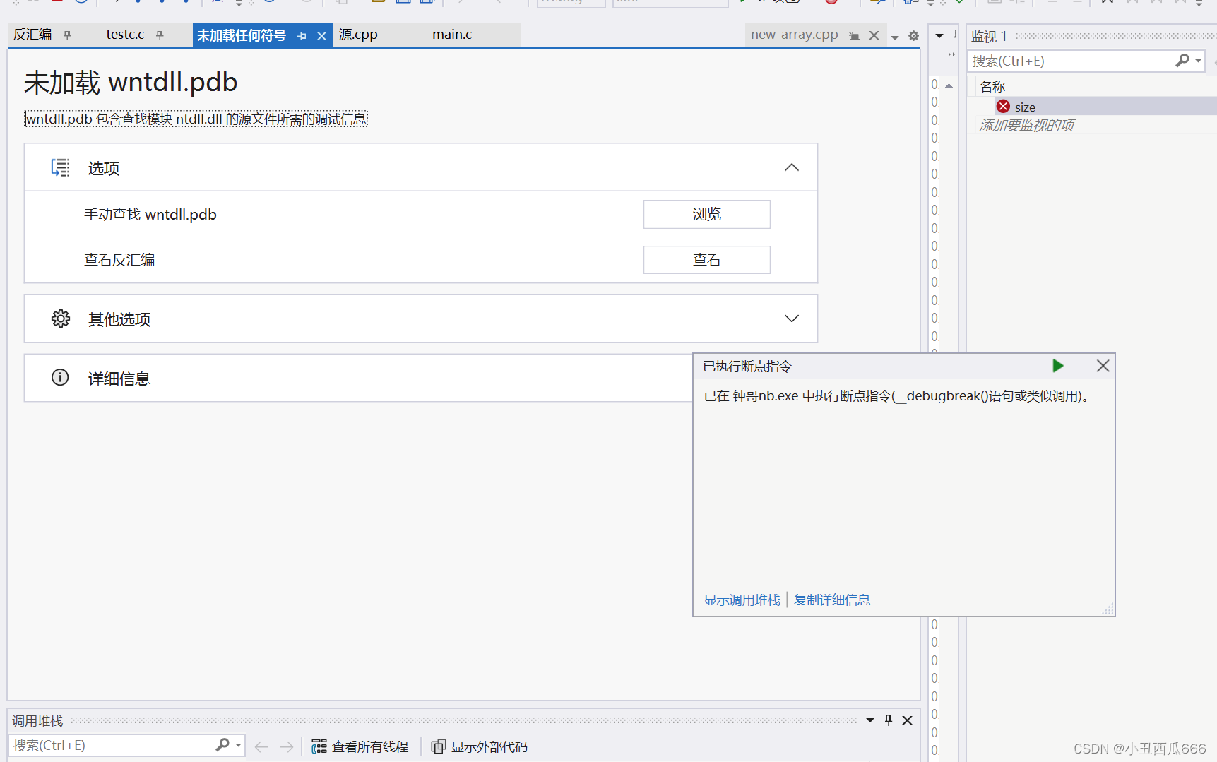The width and height of the screenshot is (1217, 762).
Task: Open the watch search options dropdown
Action: point(1198,61)
